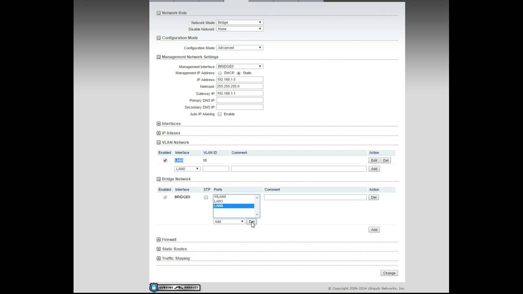Expand the Static Routes section
The image size is (523, 294).
tap(159, 249)
